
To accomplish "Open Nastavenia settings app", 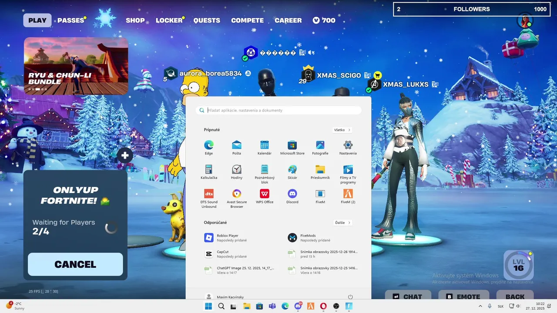I will pyautogui.click(x=348, y=147).
